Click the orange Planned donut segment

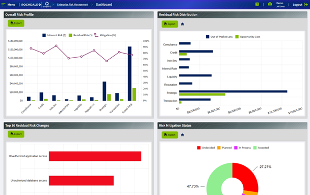point(250,193)
